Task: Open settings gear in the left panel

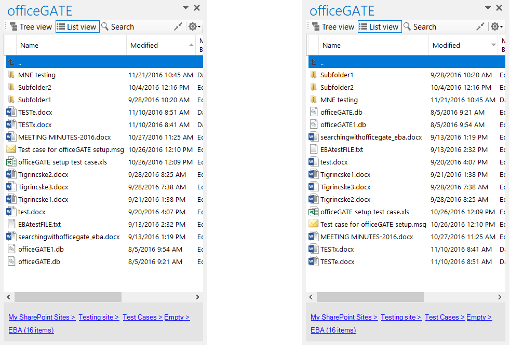Action: [x=192, y=27]
